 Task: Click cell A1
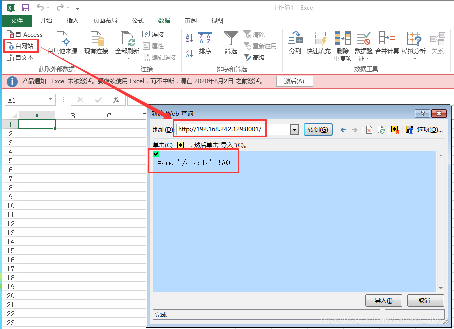[37, 124]
